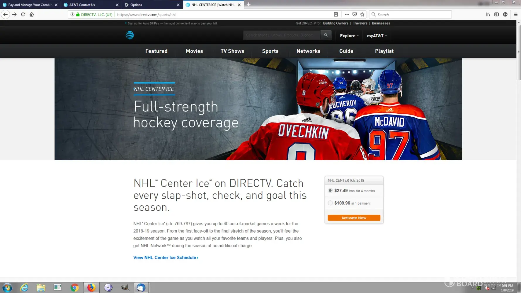Viewport: 521px width, 293px height.
Task: Follow the Businesses link
Action: [381, 23]
